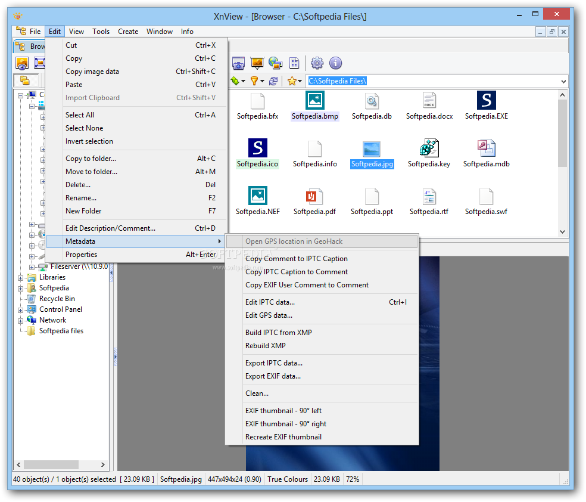Choose Recreate EXIF thumbnail
Viewport: 586px width, 502px height.
point(322,437)
